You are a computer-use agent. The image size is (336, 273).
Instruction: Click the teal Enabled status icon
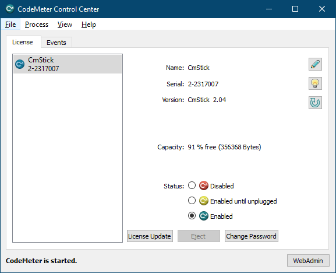(x=204, y=216)
